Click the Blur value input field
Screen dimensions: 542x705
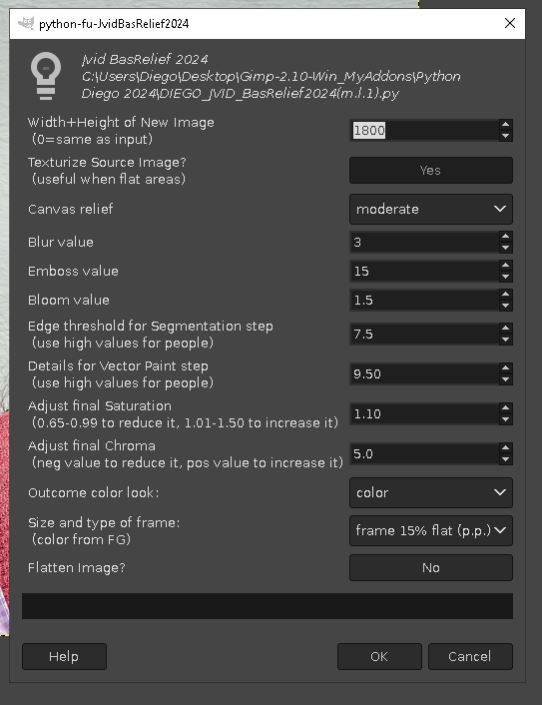pyautogui.click(x=424, y=242)
